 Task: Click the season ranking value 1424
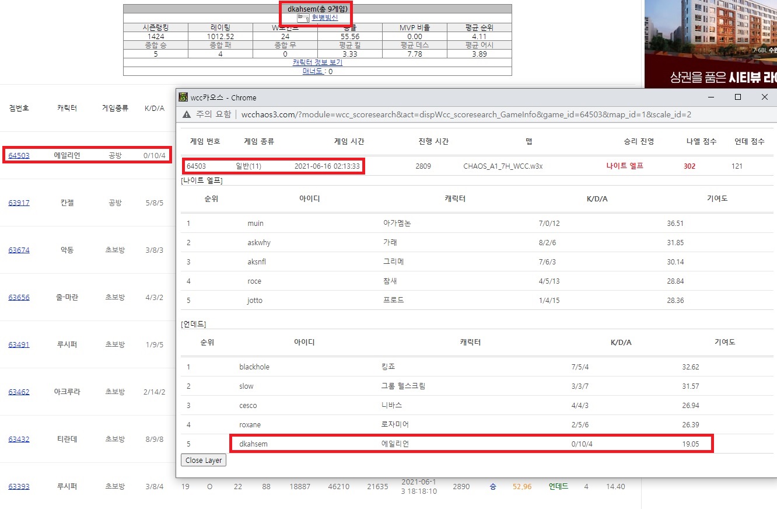[156, 36]
